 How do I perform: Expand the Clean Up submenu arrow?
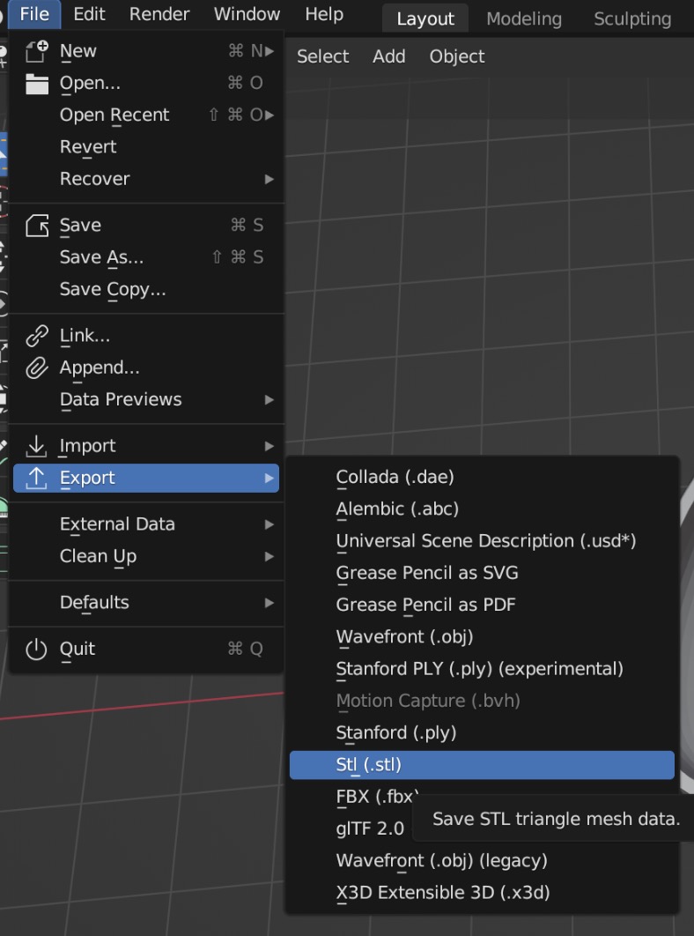click(x=269, y=556)
